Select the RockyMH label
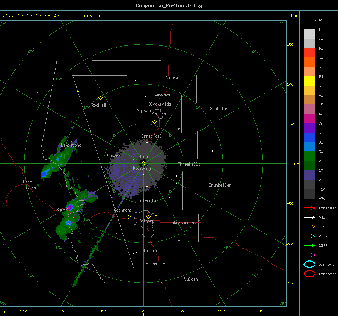Screen dimensions: 338x316 coord(99,105)
